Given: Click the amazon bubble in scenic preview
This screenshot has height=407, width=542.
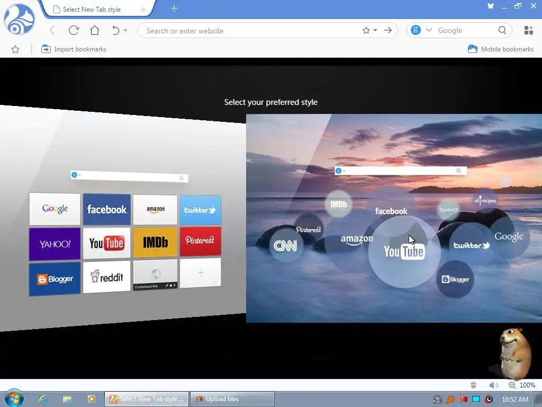Looking at the screenshot, I should [357, 239].
